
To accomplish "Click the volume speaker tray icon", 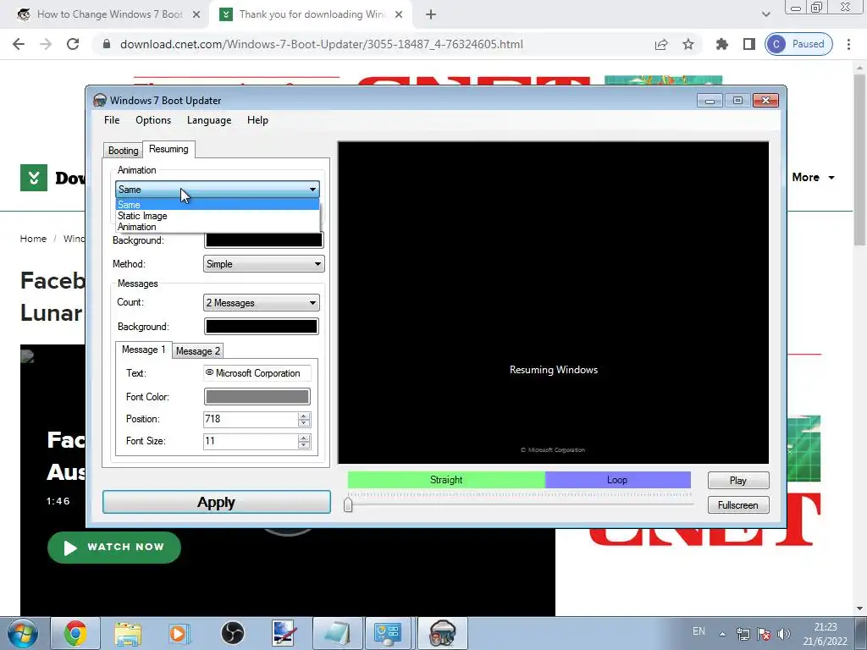I will pos(783,633).
